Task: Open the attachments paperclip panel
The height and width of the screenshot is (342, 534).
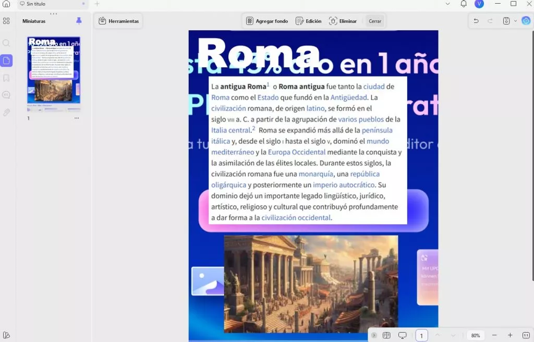Action: click(6, 112)
